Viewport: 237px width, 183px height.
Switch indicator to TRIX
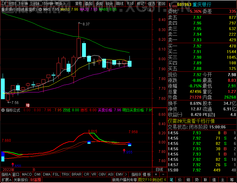coord(65,174)
